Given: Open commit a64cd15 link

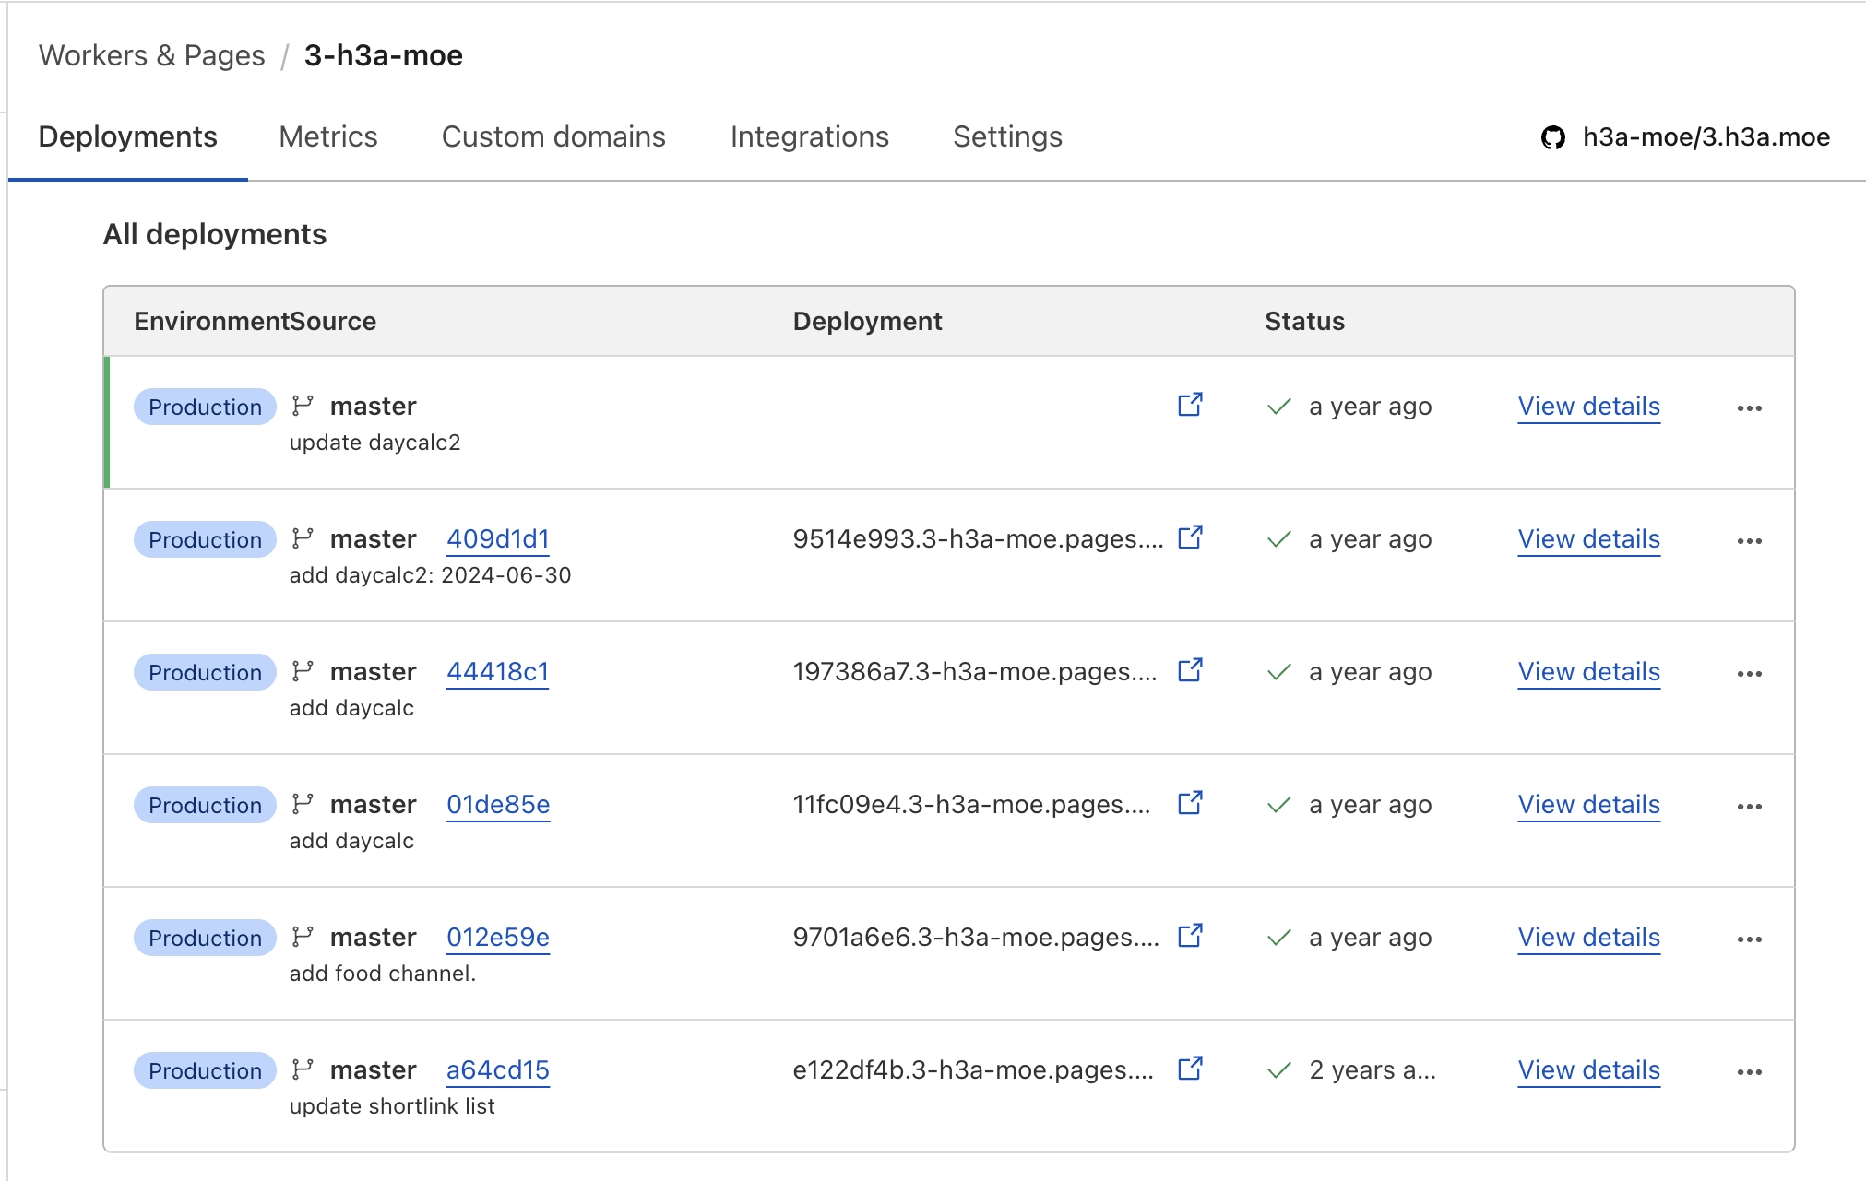Looking at the screenshot, I should click(498, 1070).
